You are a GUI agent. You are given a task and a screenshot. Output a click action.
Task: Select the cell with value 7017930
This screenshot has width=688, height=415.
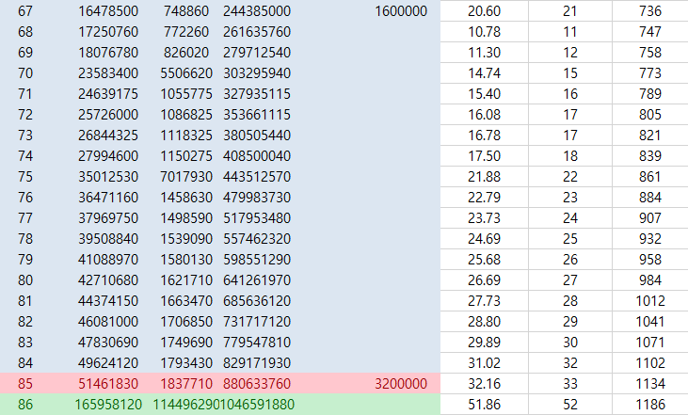(185, 177)
